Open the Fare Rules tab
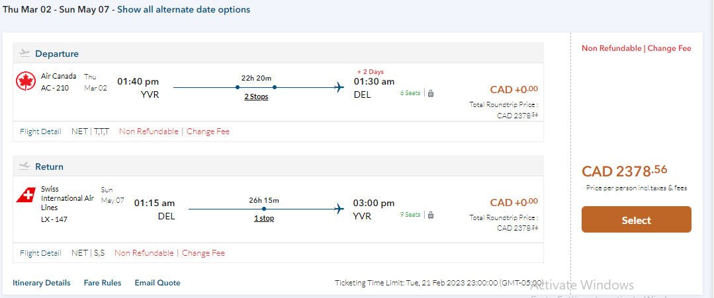This screenshot has width=714, height=298. 103,283
